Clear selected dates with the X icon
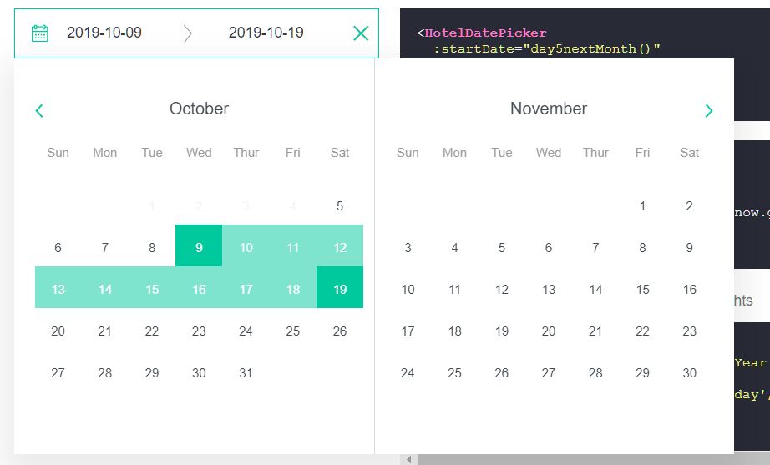Viewport: 770px width, 465px height. tap(361, 33)
